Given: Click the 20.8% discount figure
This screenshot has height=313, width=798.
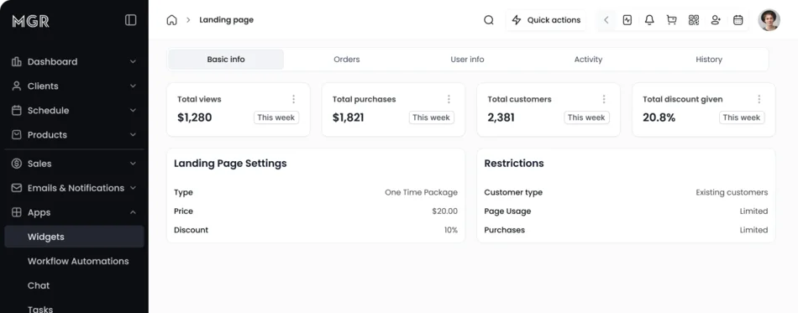Looking at the screenshot, I should point(659,117).
